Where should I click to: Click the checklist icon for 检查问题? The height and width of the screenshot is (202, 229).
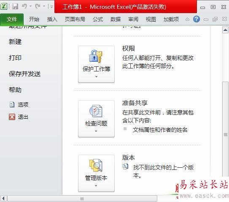tap(96, 111)
